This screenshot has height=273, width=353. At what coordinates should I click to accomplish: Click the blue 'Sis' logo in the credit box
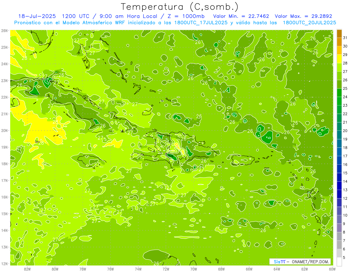click(277, 262)
